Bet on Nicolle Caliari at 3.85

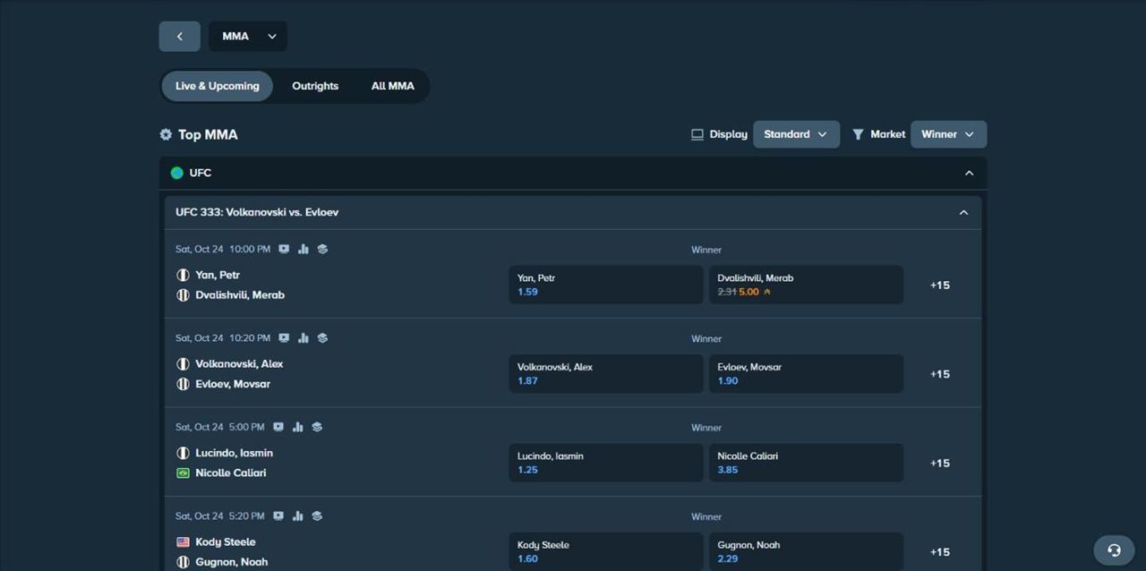click(x=806, y=463)
